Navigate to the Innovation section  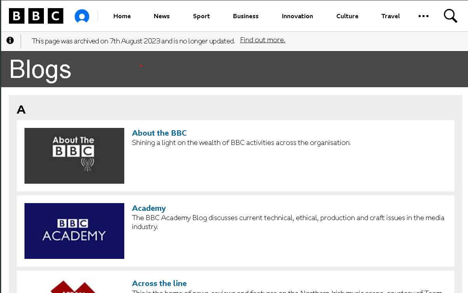coord(297,16)
